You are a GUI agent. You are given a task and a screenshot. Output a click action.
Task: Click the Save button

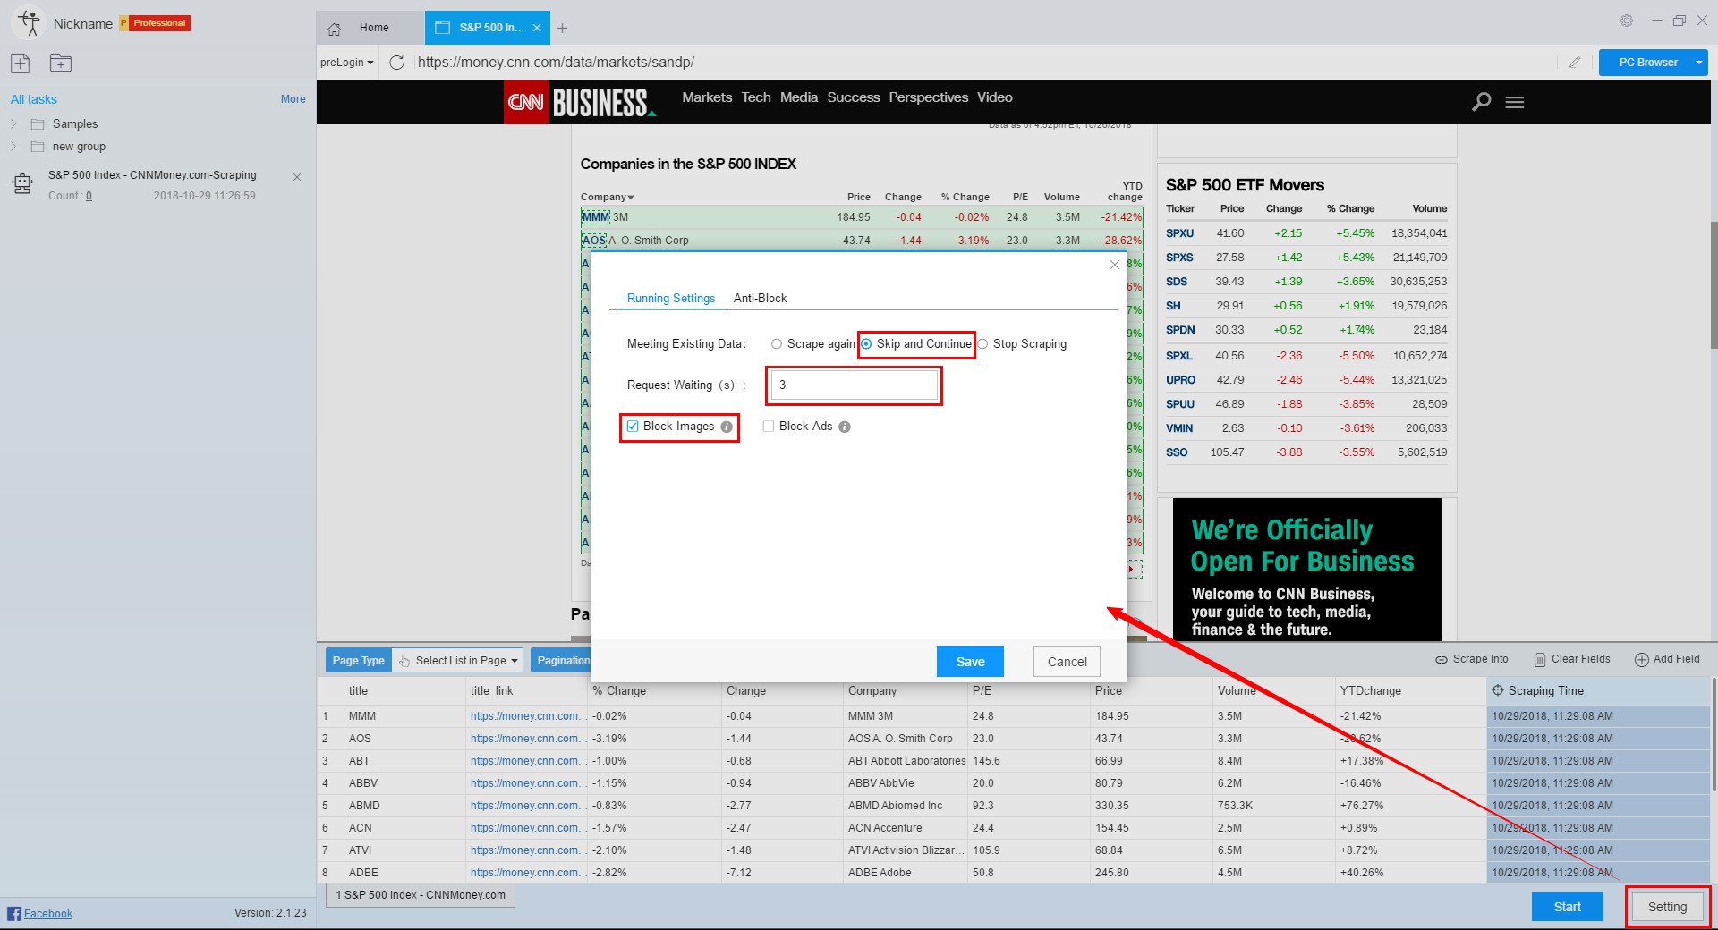(970, 662)
